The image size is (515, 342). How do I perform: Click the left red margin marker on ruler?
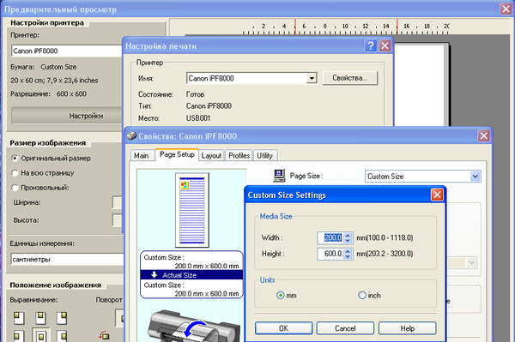pos(295,27)
